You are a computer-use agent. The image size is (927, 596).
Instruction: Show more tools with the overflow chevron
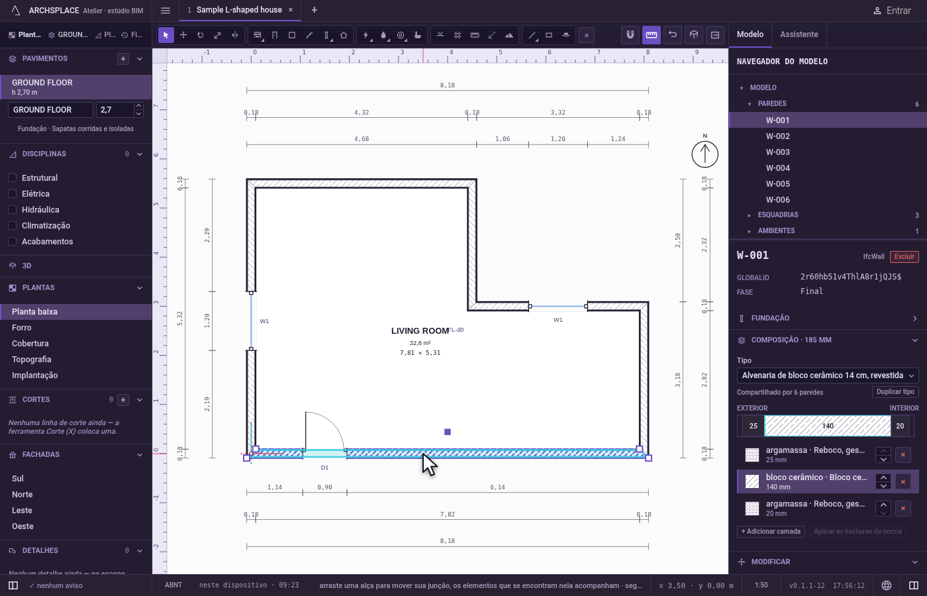587,35
